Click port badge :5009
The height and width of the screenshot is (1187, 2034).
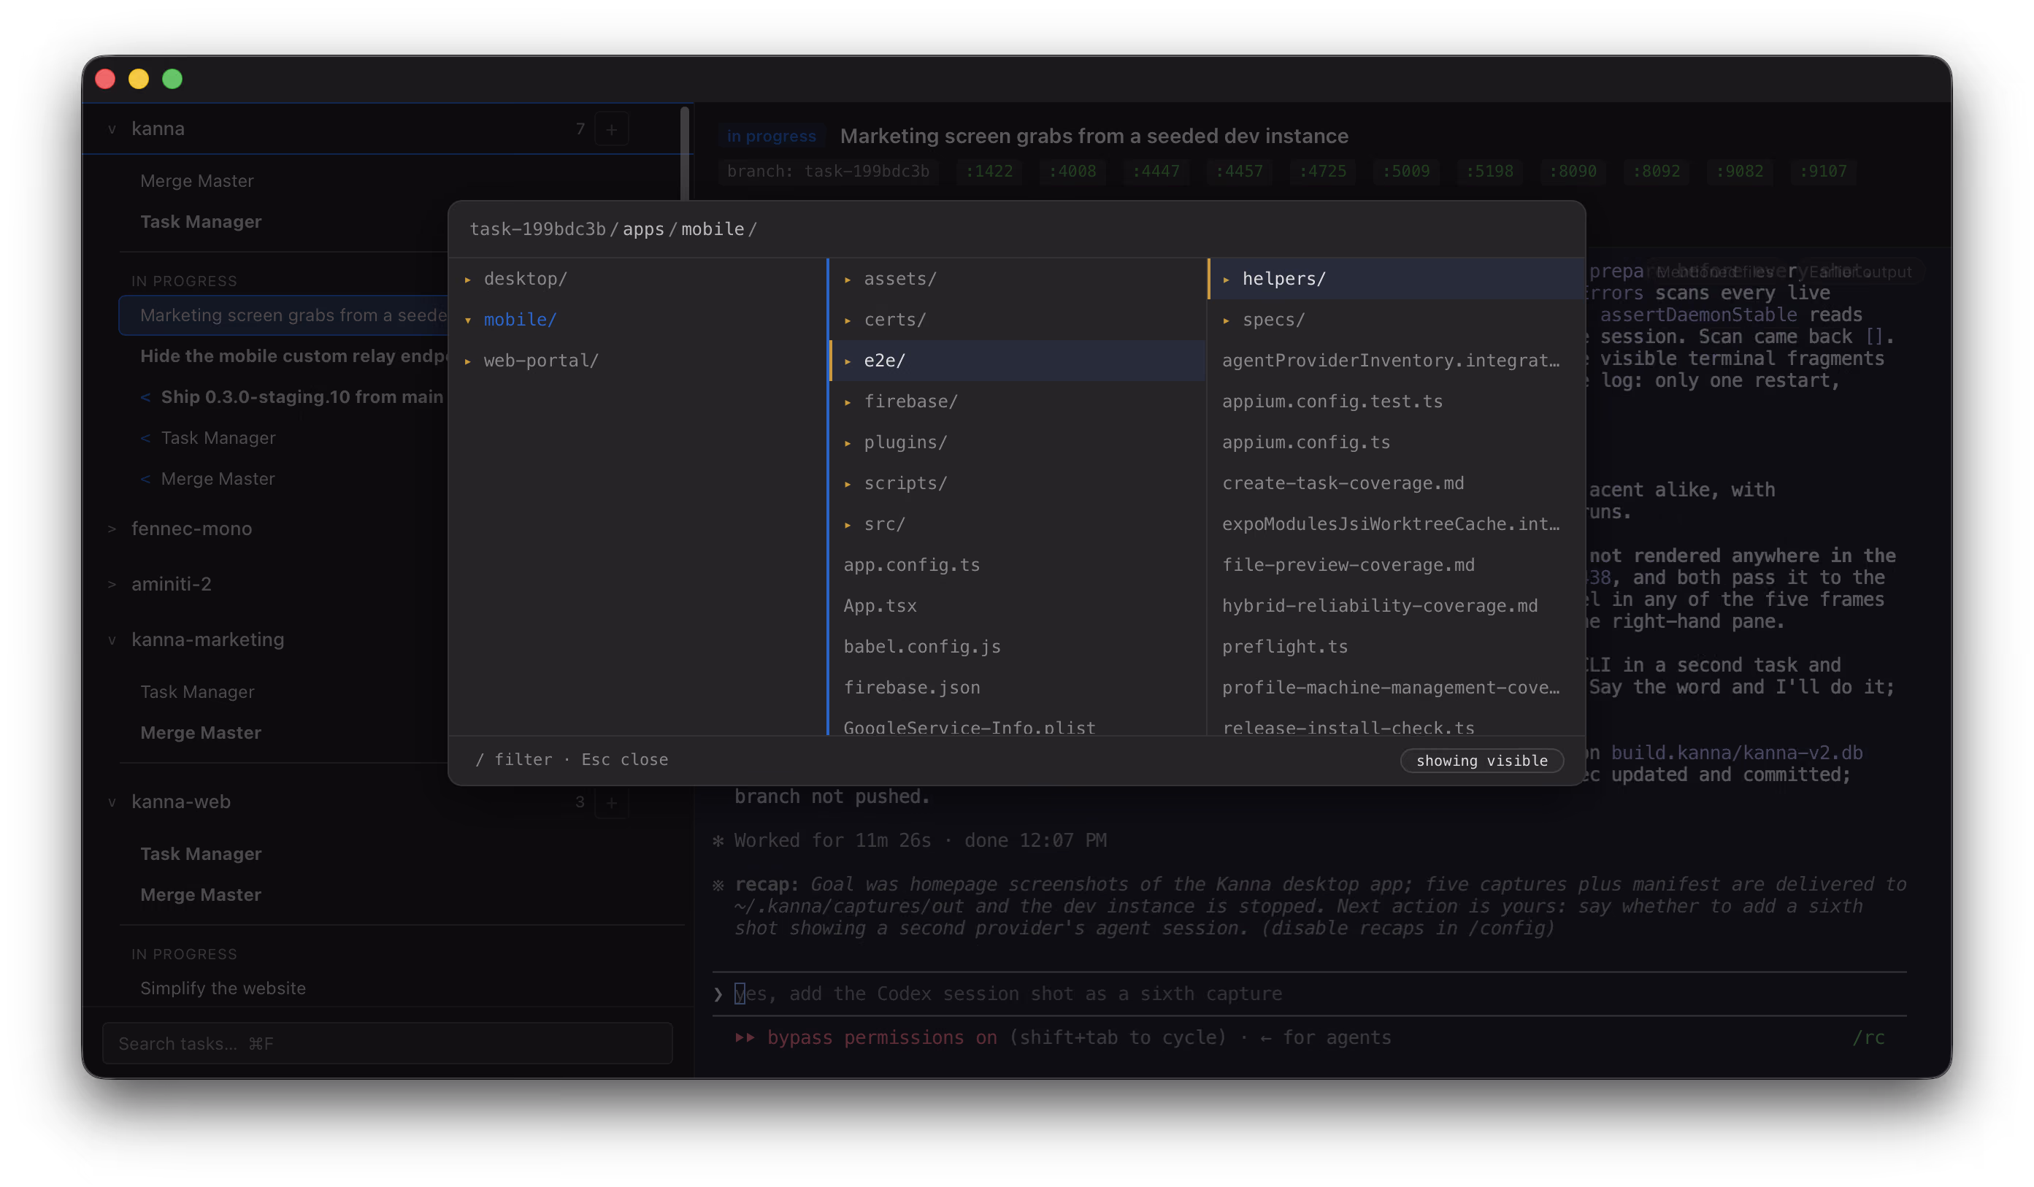[1405, 171]
